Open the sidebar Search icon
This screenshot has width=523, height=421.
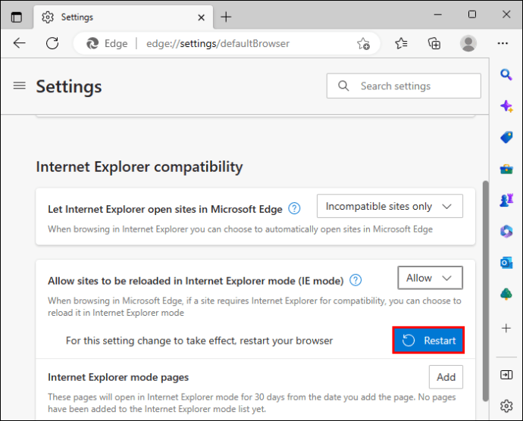[506, 75]
